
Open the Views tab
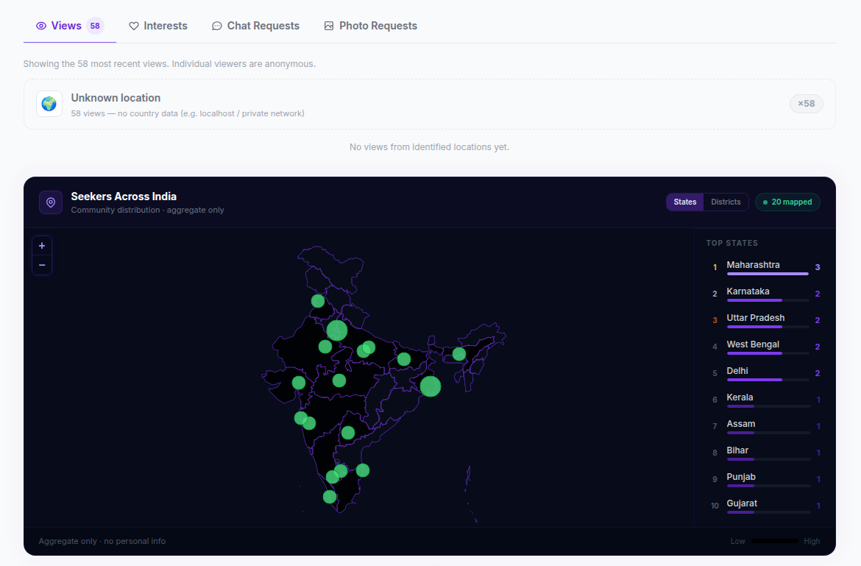tap(70, 26)
